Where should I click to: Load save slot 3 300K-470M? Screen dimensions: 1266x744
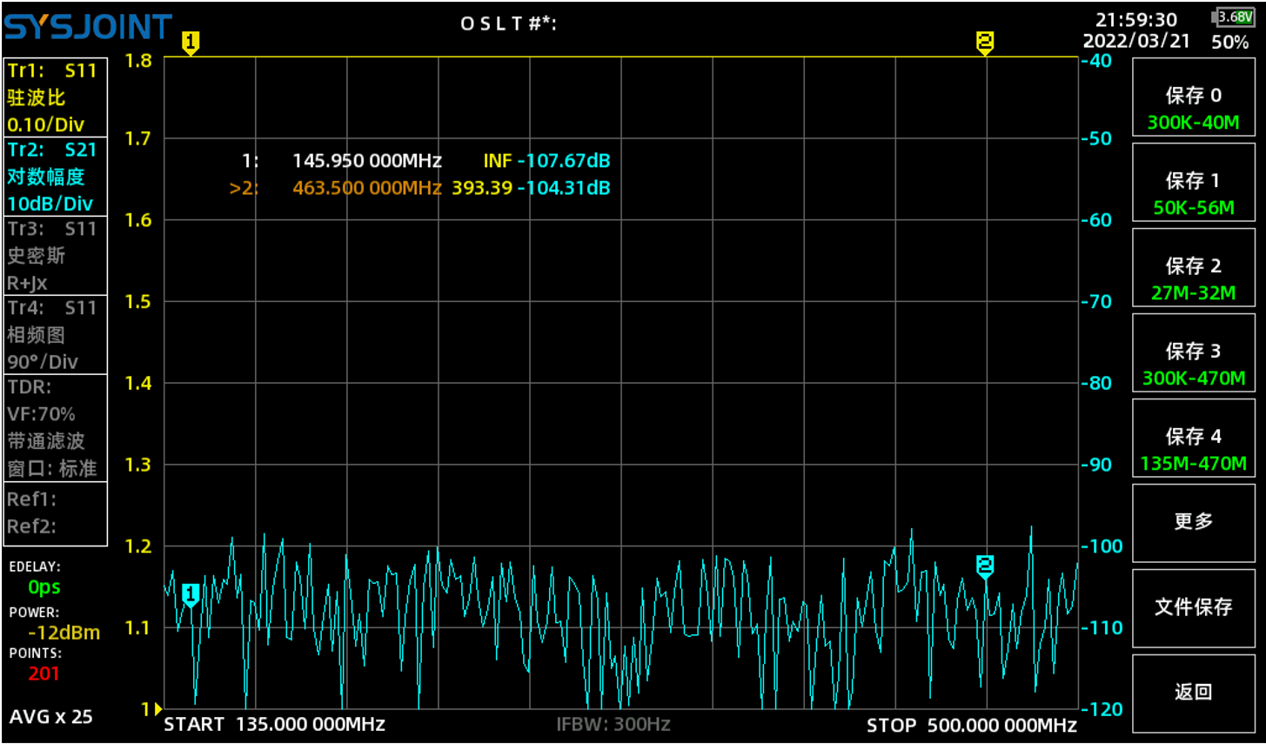[1193, 364]
